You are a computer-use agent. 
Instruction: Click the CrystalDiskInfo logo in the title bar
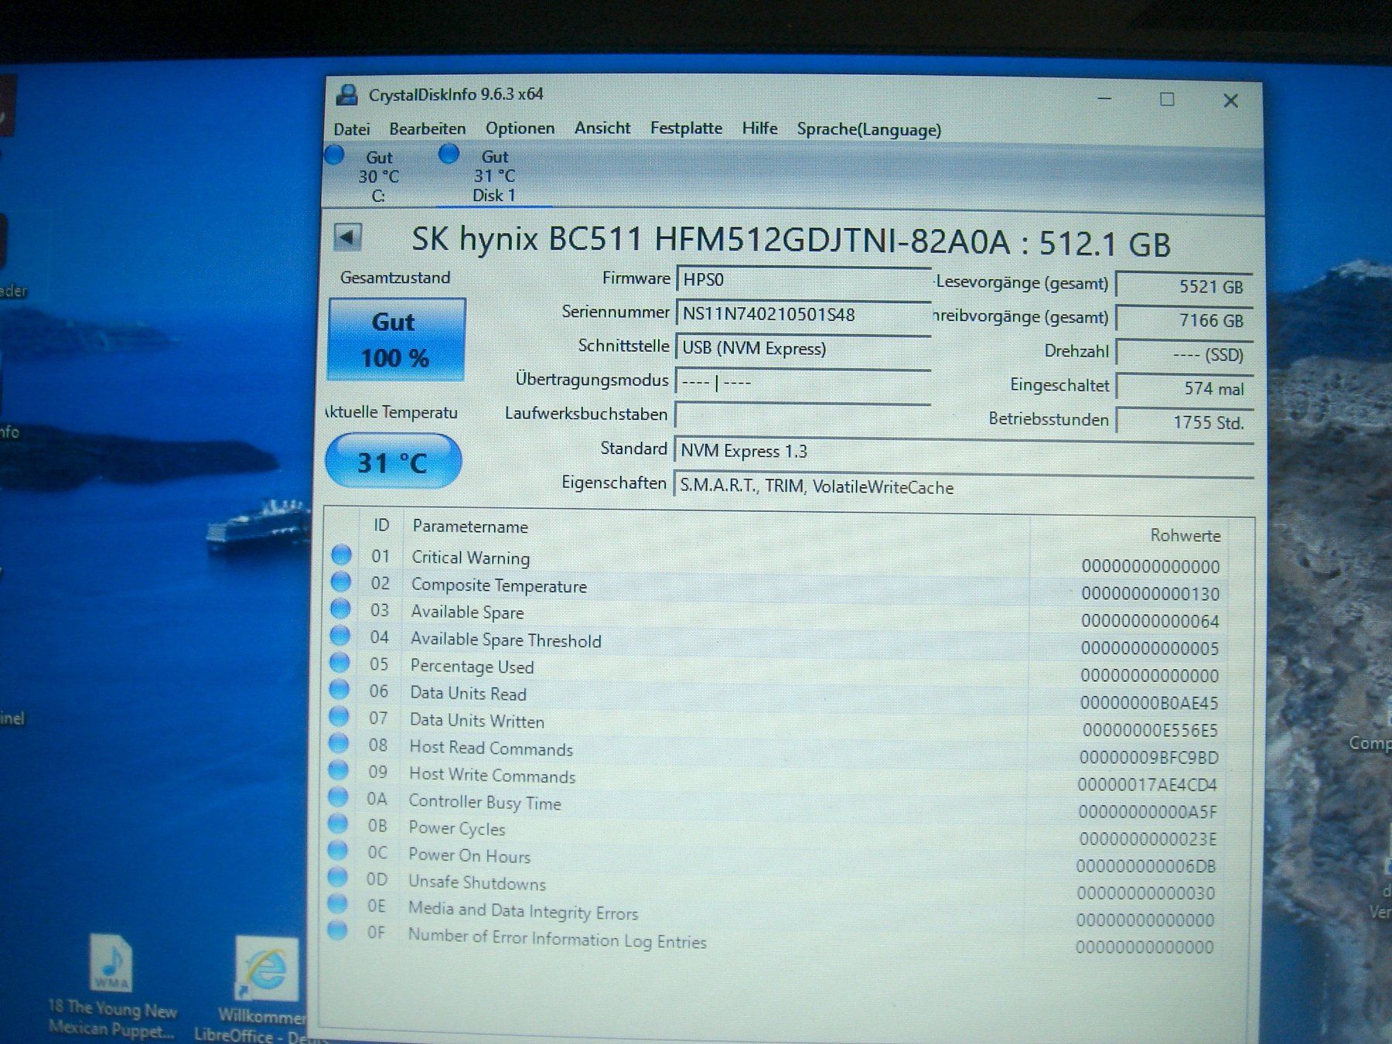(347, 94)
